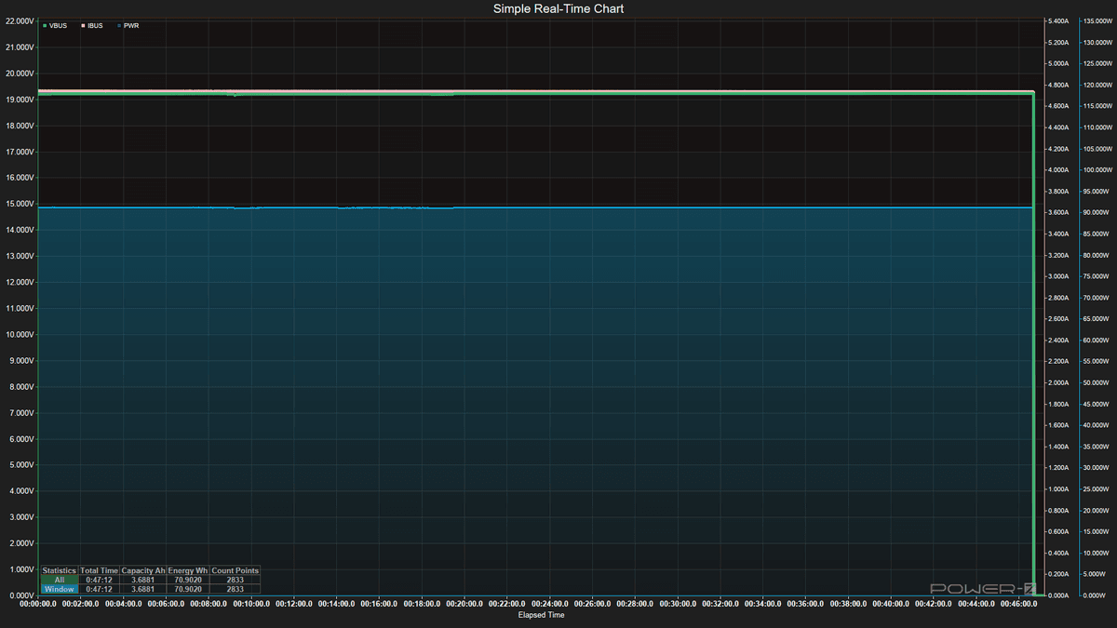Click the 00:00:00.0 time axis label
Screen dimensions: 1117x628
tap(37, 604)
